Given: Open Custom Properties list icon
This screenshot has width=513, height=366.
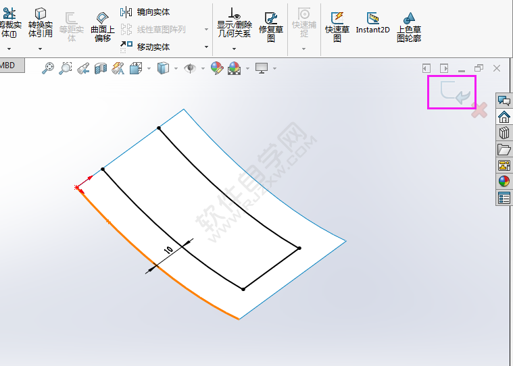Looking at the screenshot, I should 504,198.
